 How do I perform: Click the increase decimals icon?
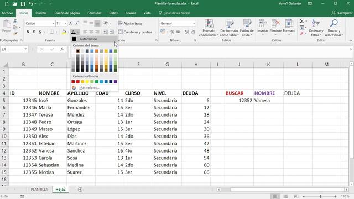pos(187,32)
